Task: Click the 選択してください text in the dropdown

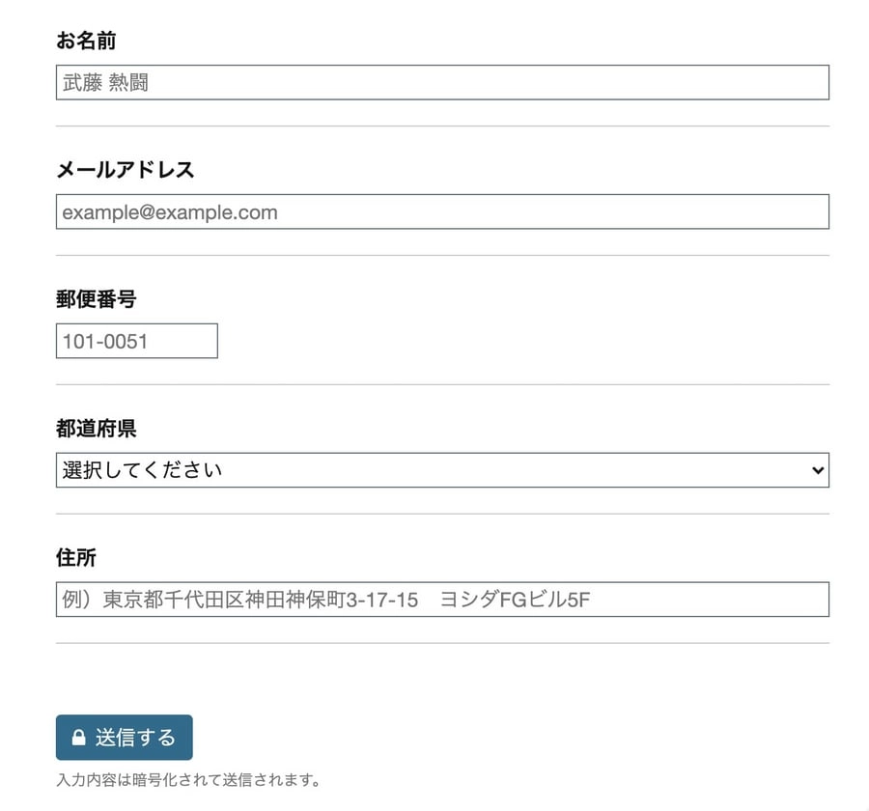Action: click(142, 470)
